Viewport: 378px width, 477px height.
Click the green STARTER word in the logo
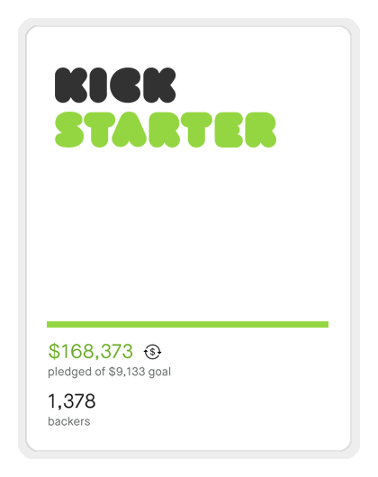(166, 130)
